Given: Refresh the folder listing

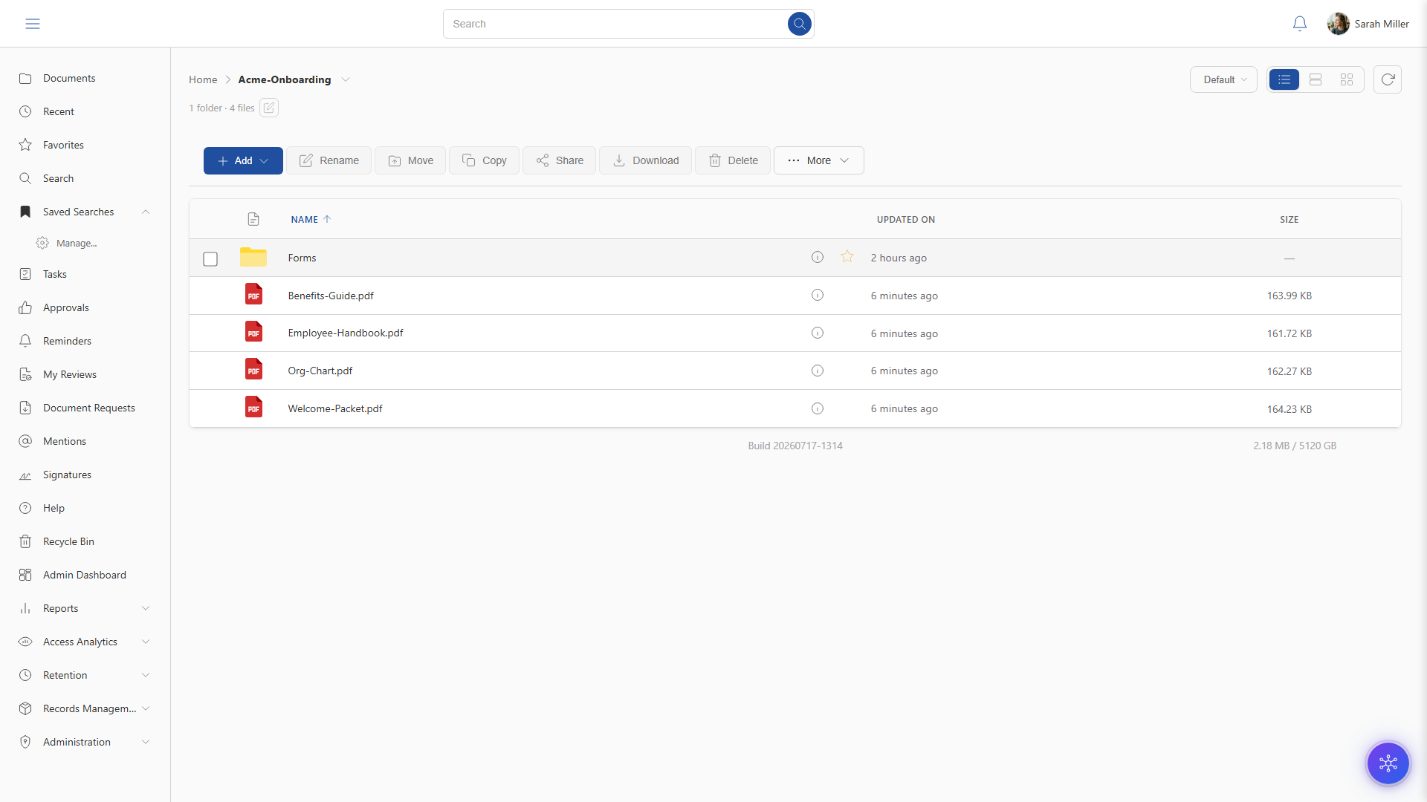Looking at the screenshot, I should point(1387,79).
